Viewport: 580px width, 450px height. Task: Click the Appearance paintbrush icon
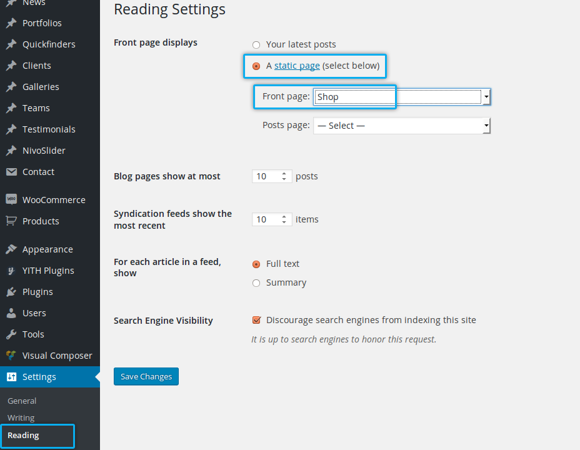pyautogui.click(x=11, y=249)
